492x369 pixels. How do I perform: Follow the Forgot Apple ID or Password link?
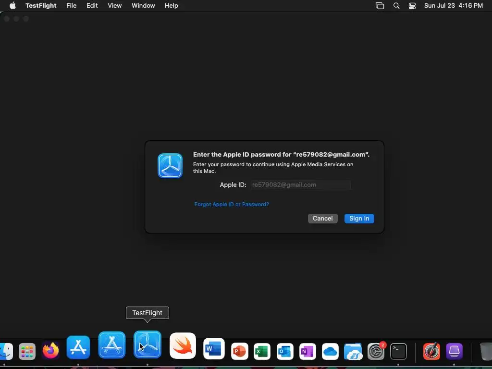tap(232, 204)
